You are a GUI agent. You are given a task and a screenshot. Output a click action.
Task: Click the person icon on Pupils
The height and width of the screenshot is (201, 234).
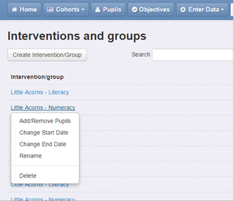tap(98, 9)
